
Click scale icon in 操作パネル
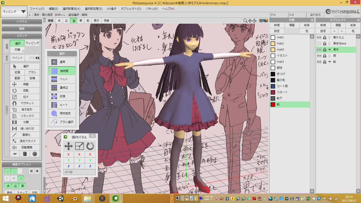(79, 146)
